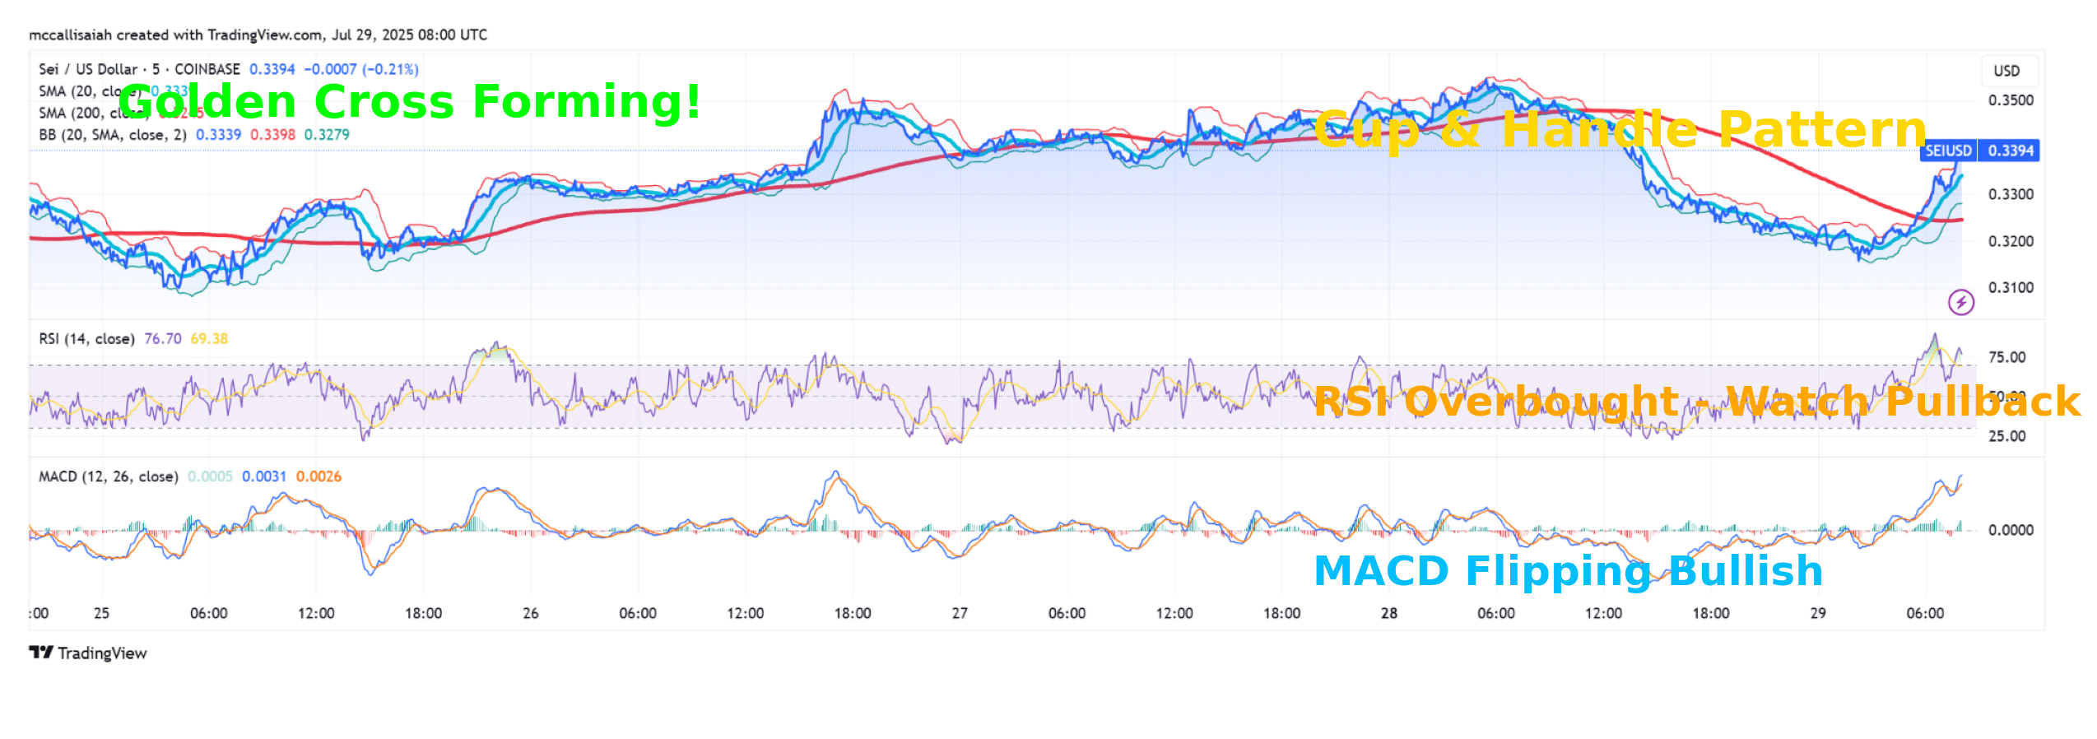Click the purple lightning bolt icon

[x=1960, y=302]
